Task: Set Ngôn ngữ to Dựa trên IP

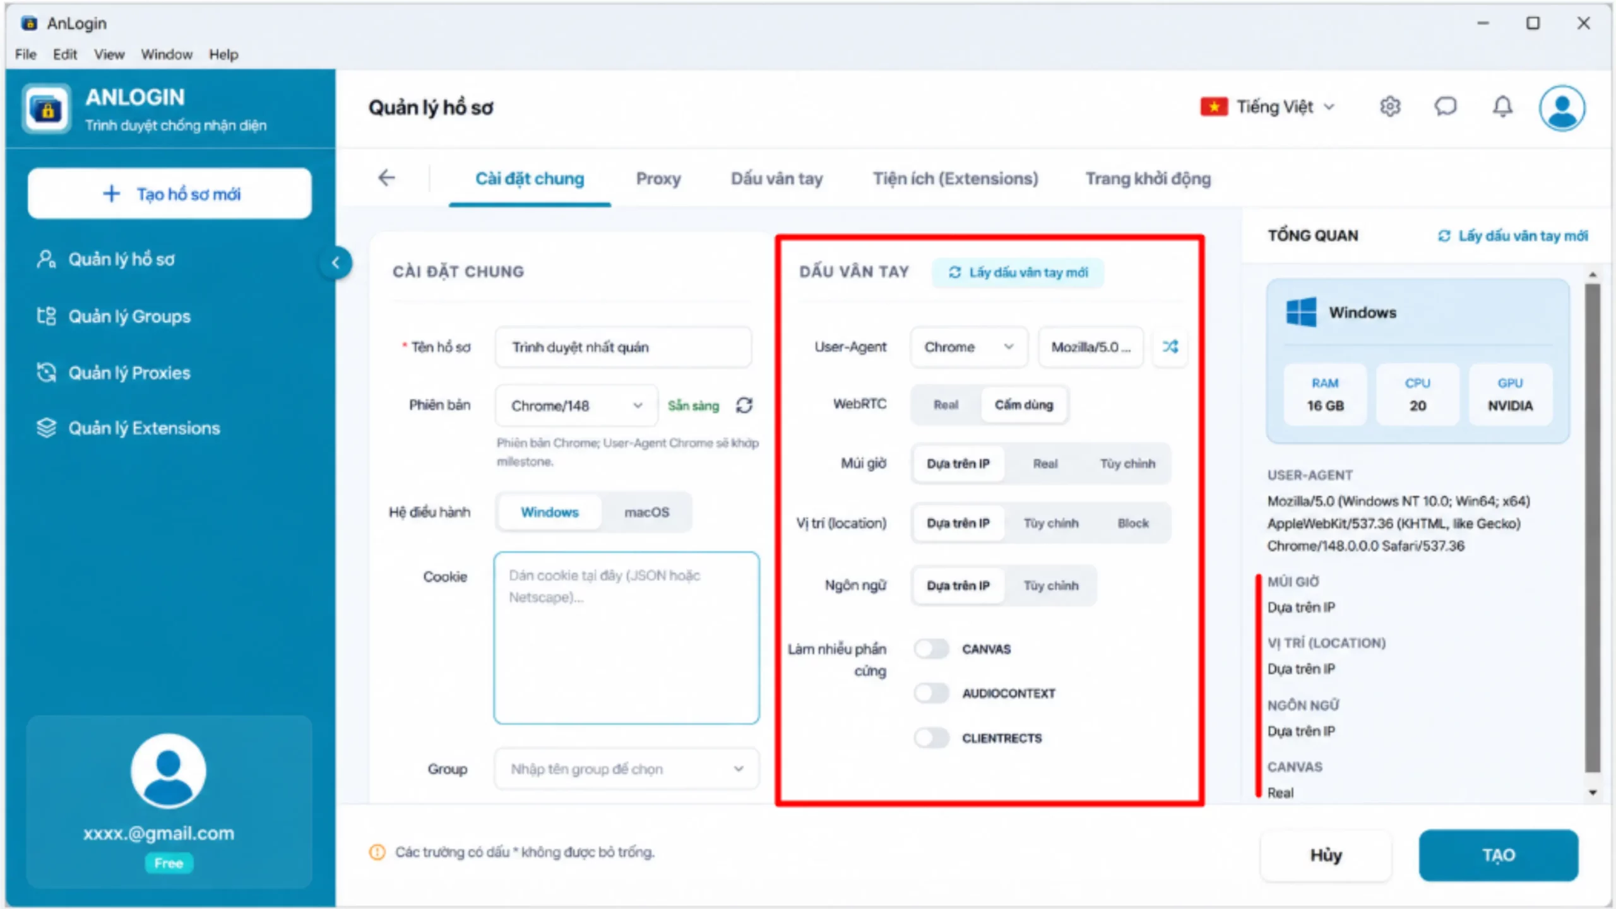Action: click(x=958, y=586)
